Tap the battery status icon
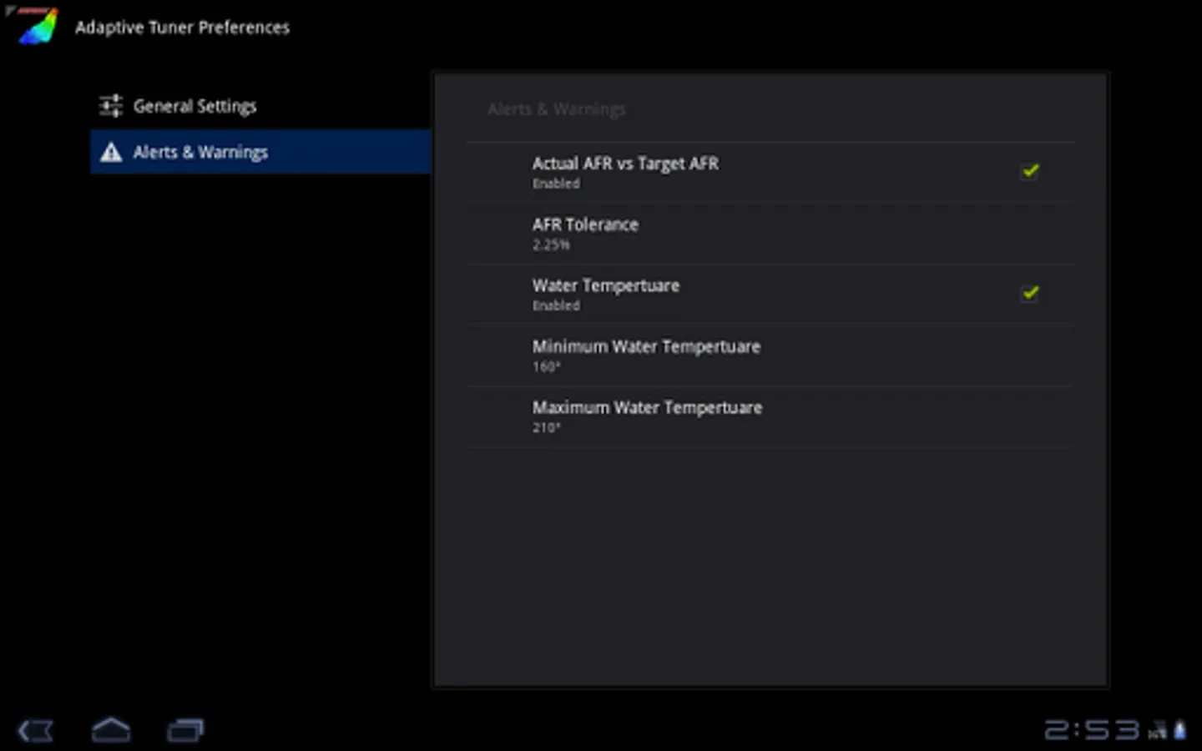Screen dimensions: 1202x751 [1179, 731]
